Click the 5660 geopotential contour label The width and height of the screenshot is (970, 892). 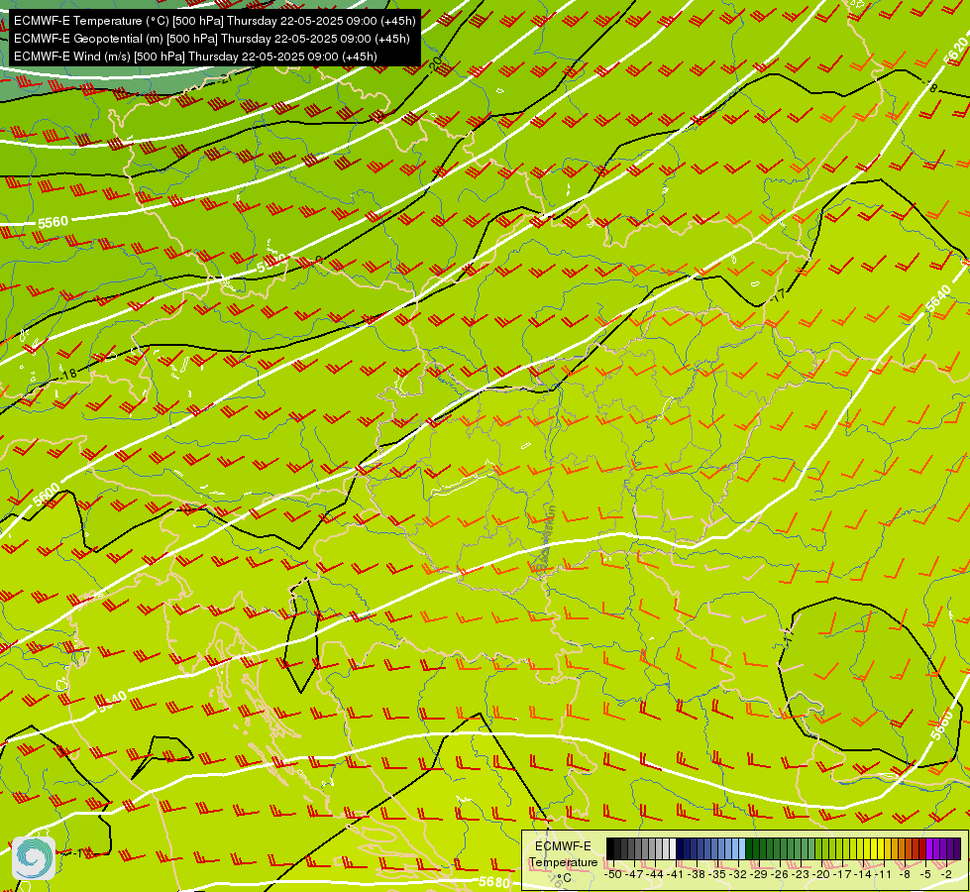tap(942, 725)
